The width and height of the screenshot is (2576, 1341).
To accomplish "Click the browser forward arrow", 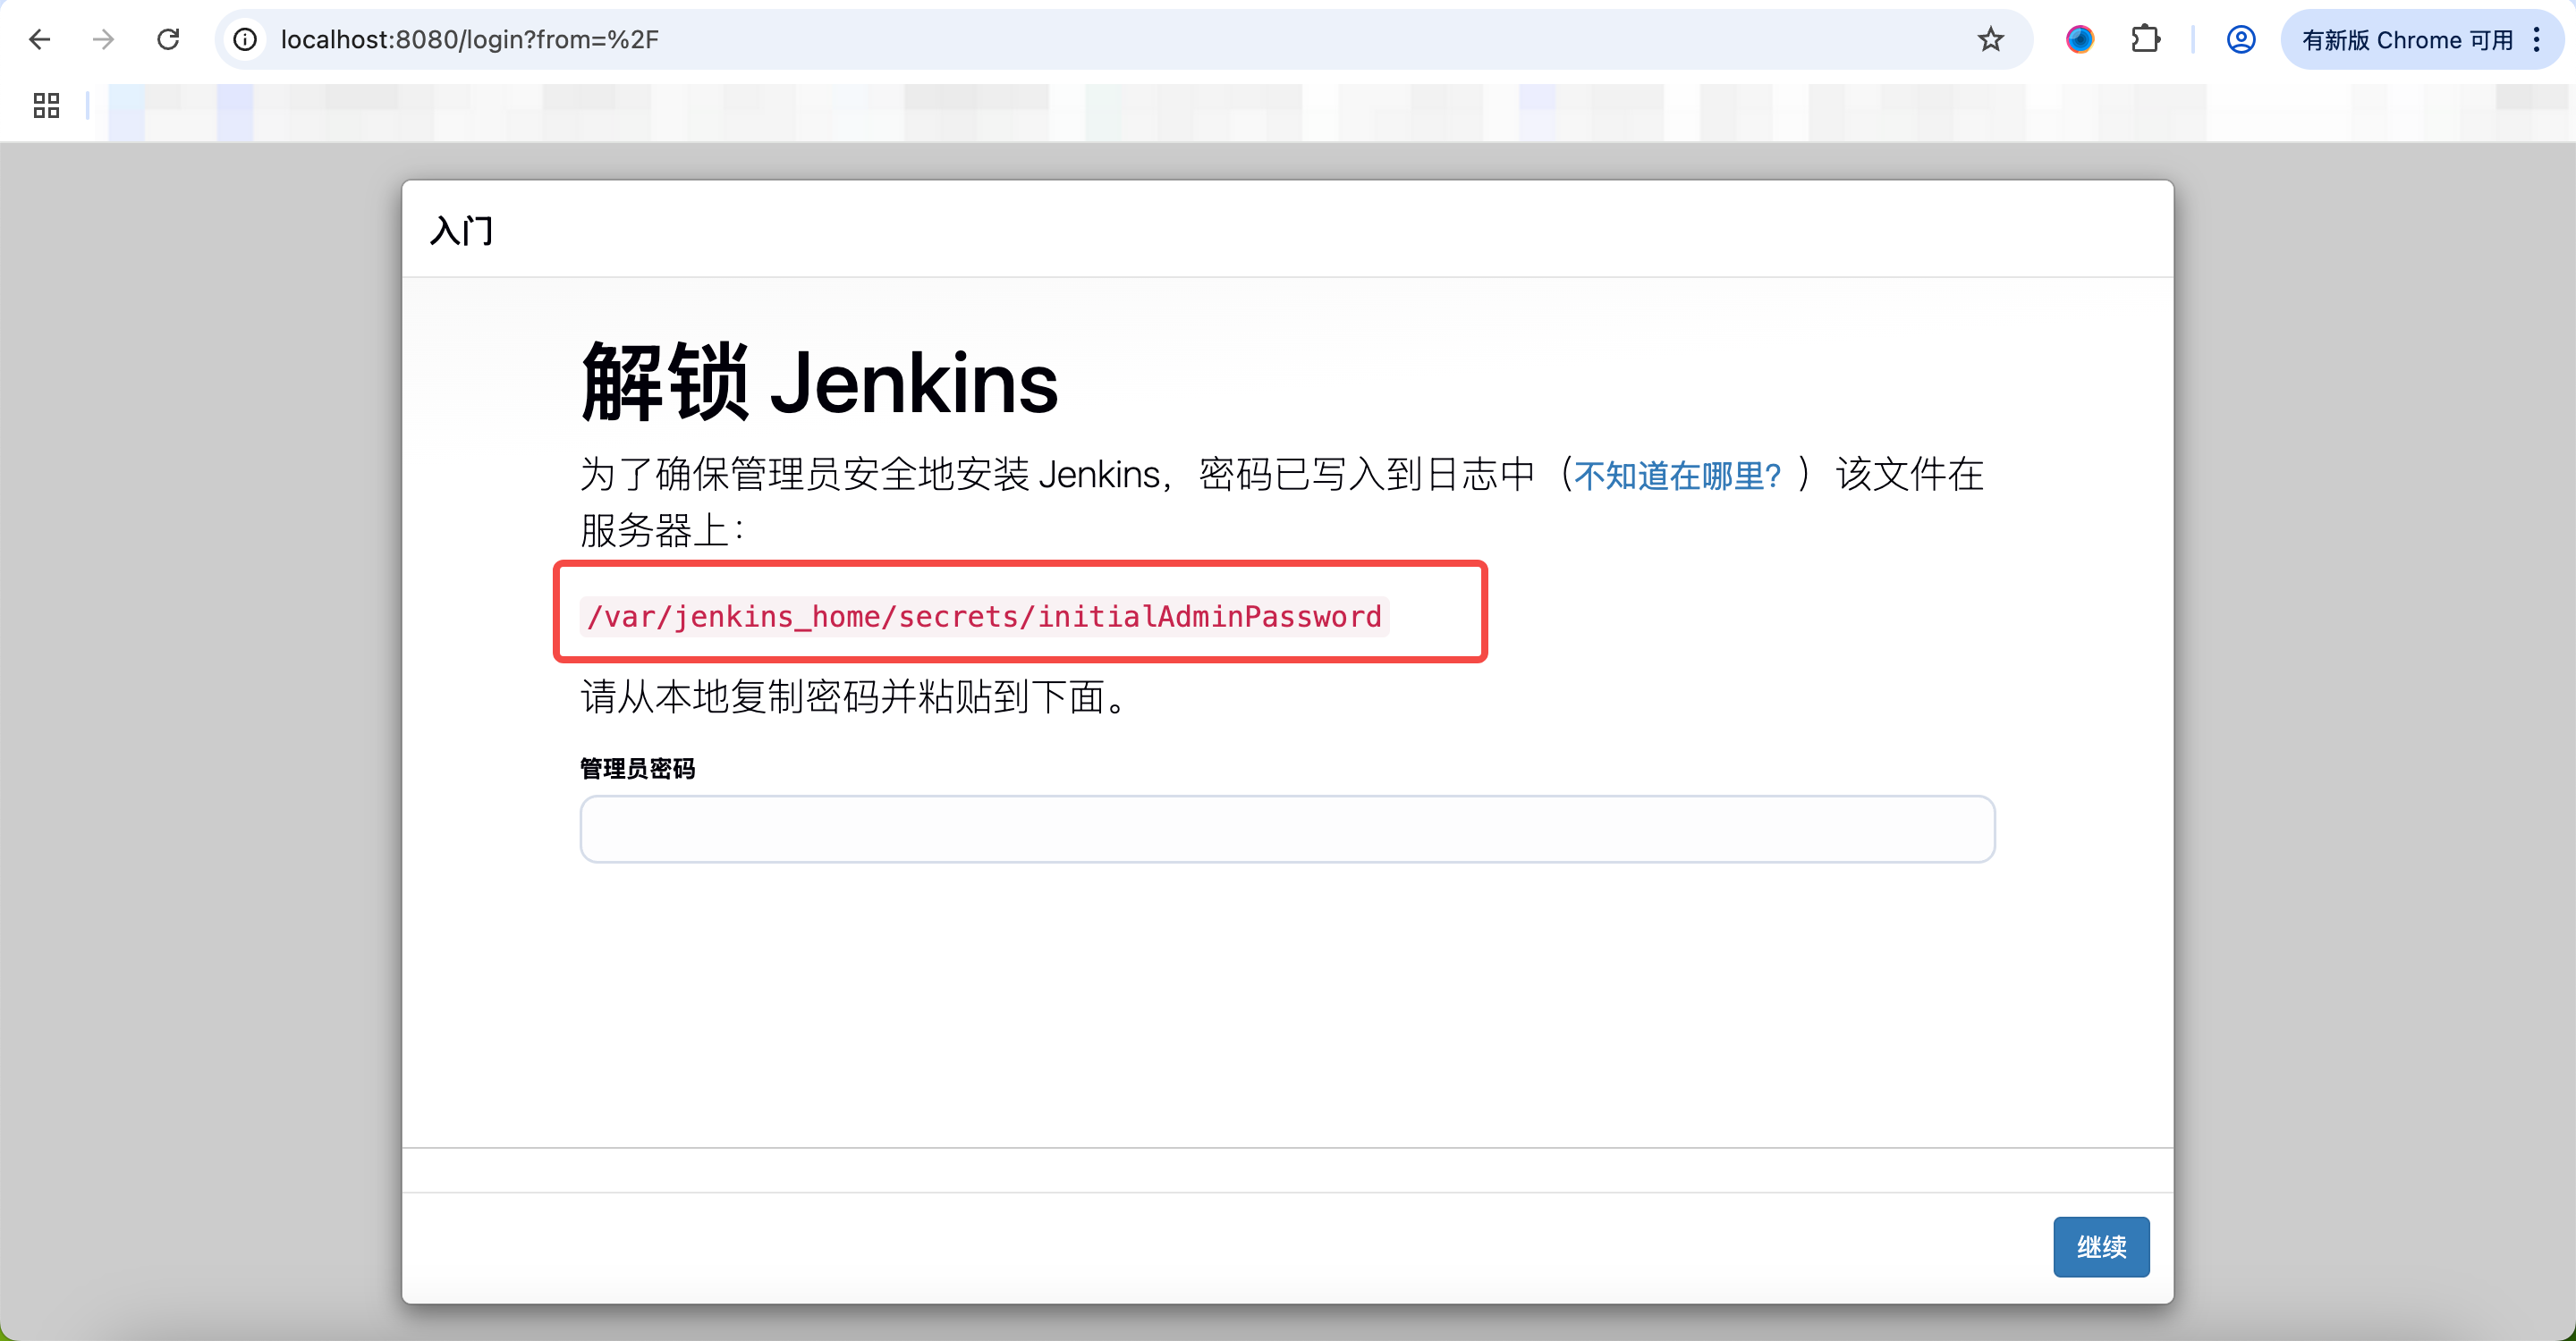I will pyautogui.click(x=103, y=39).
